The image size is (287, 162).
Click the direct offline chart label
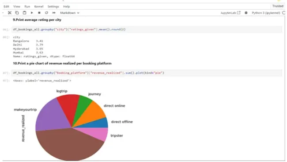pos(122,122)
